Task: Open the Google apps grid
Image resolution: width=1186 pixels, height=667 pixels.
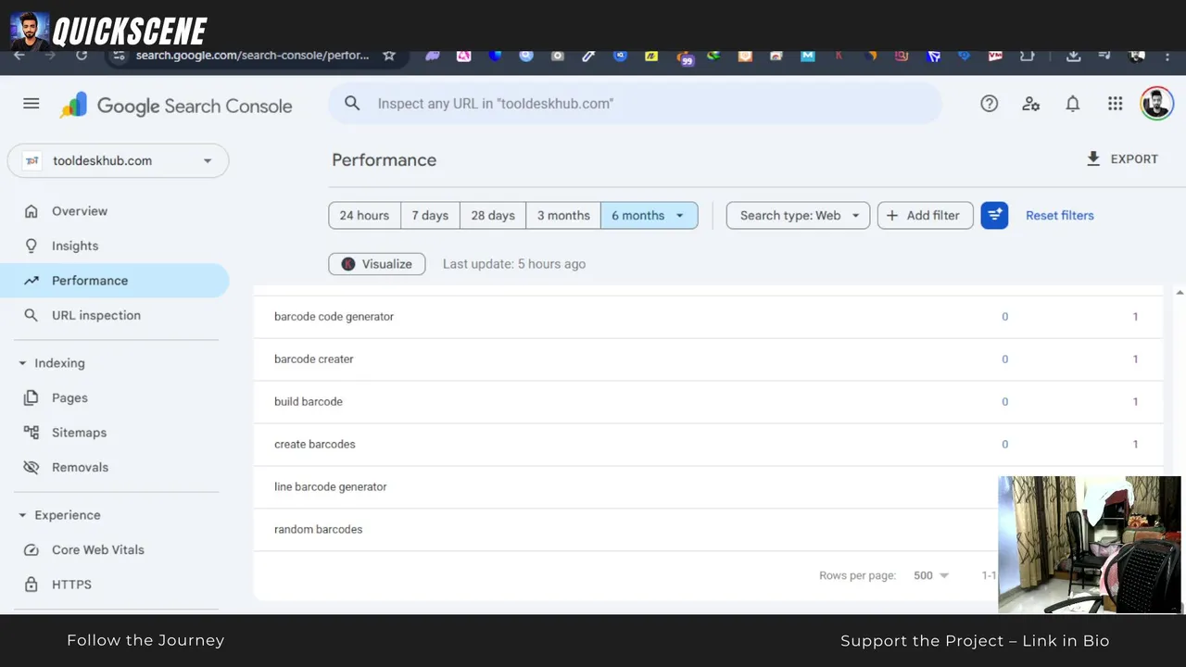Action: point(1116,104)
